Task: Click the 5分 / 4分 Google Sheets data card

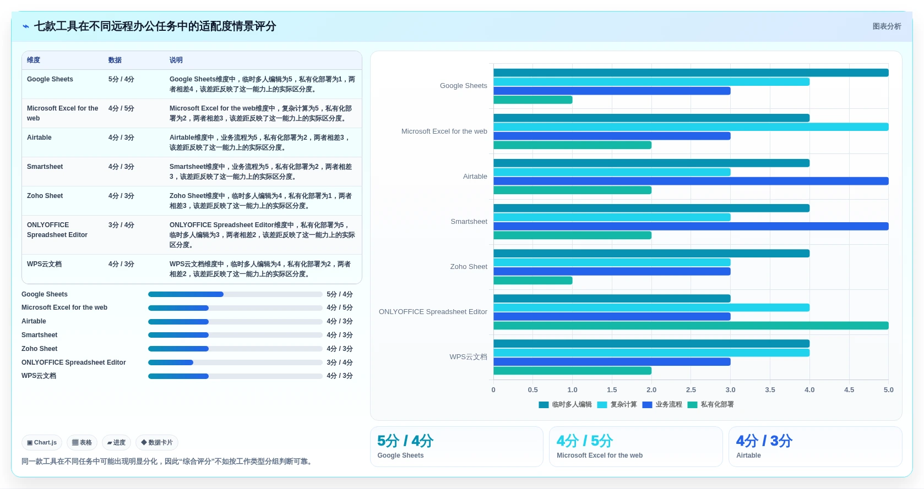Action: 456,447
